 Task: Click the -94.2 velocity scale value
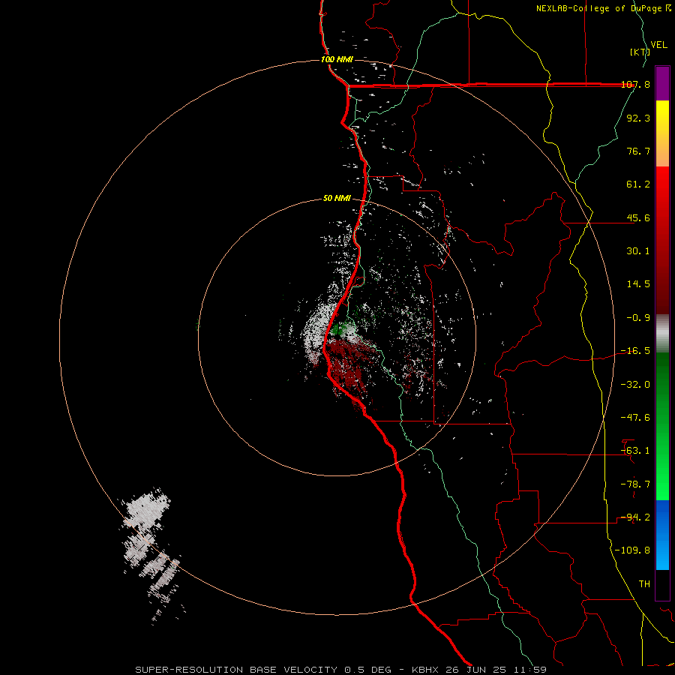pos(635,517)
